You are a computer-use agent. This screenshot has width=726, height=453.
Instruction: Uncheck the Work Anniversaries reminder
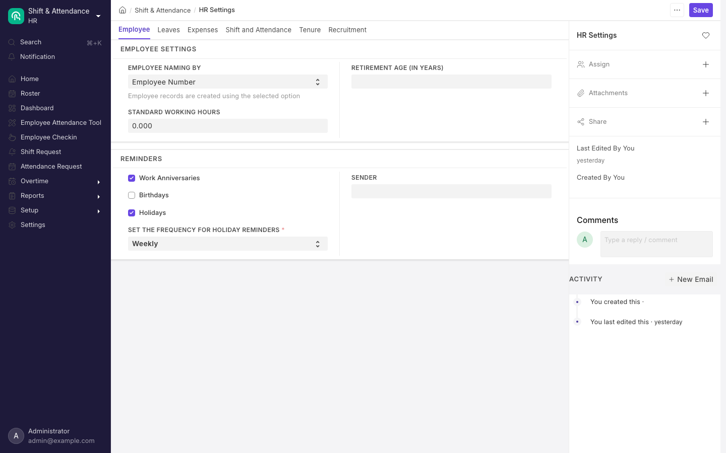tap(132, 178)
